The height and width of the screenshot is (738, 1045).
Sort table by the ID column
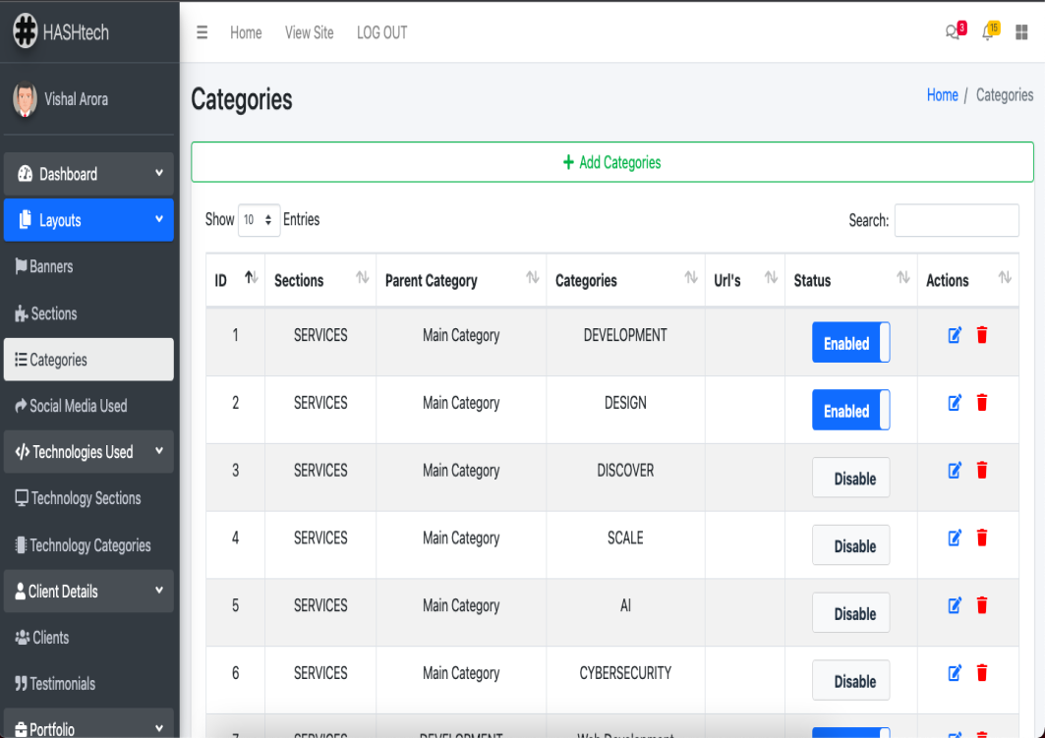coord(235,280)
